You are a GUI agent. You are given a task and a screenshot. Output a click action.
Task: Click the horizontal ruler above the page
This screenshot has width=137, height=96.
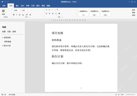68,20
